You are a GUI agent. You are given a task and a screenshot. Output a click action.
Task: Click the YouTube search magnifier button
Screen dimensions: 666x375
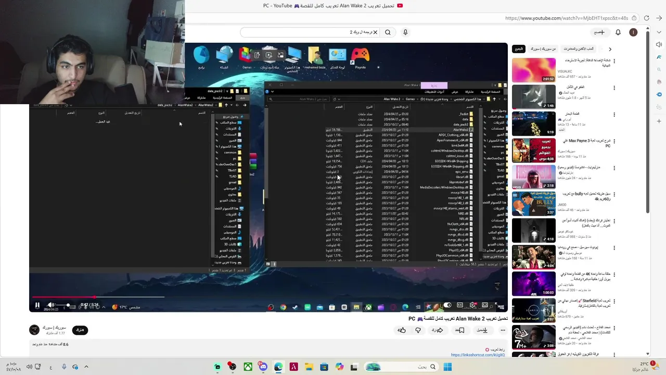click(388, 32)
